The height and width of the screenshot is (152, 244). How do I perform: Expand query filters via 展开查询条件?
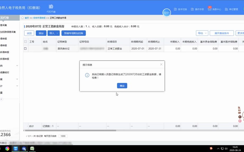221,33
